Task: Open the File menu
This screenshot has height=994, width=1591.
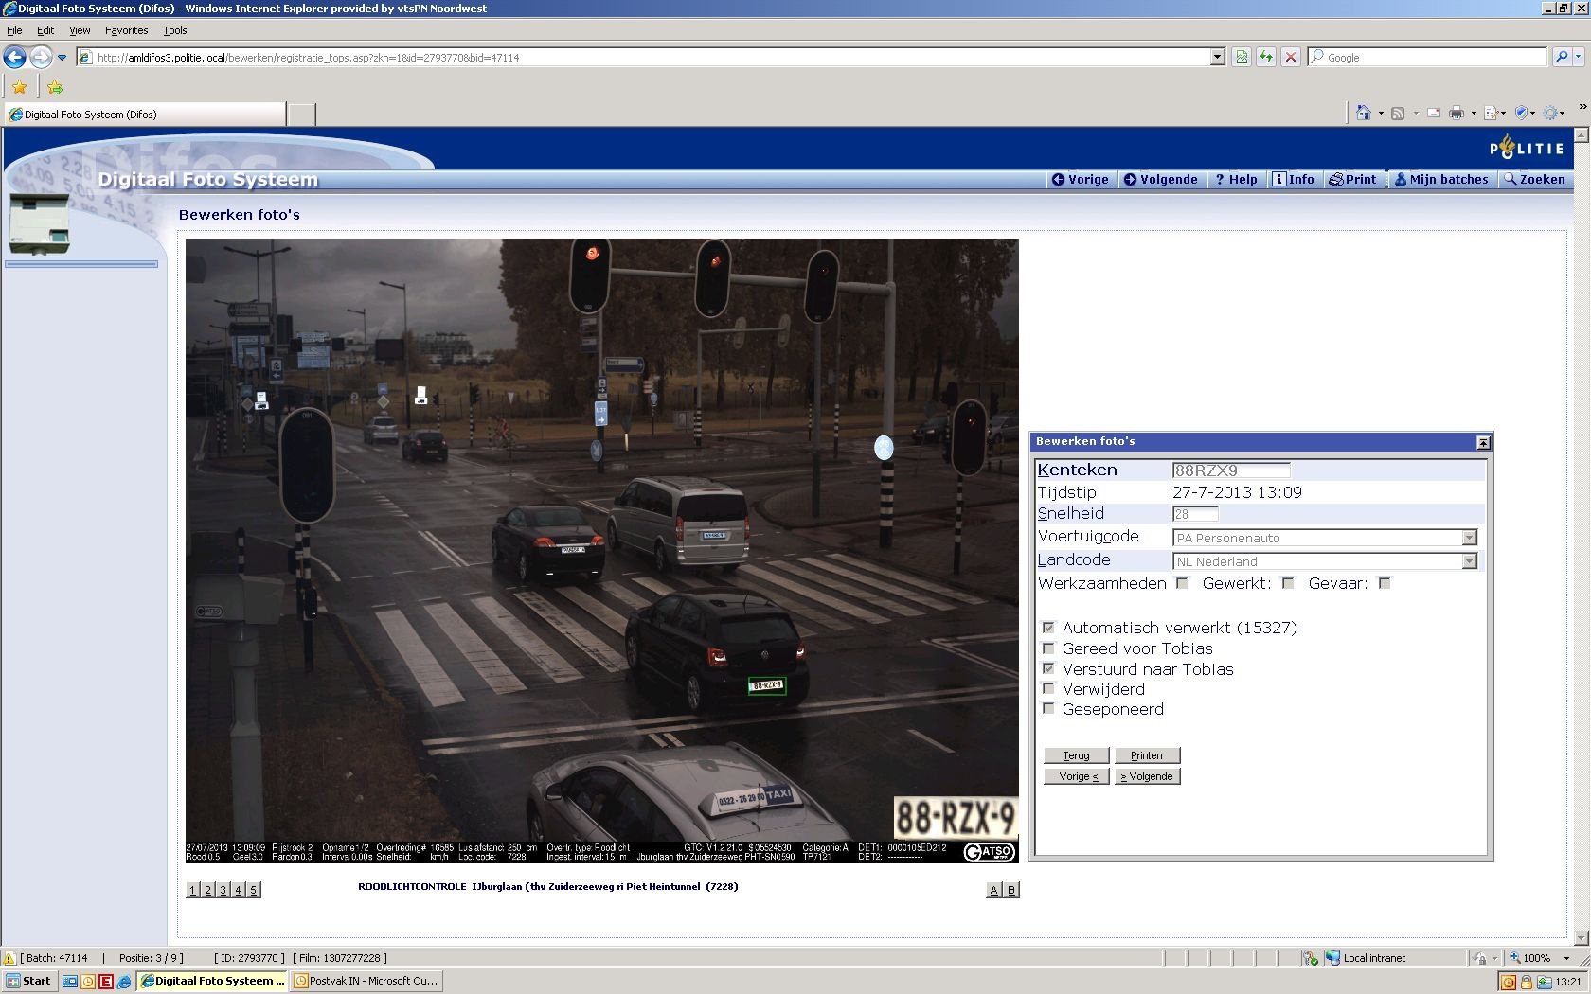Action: (x=14, y=30)
